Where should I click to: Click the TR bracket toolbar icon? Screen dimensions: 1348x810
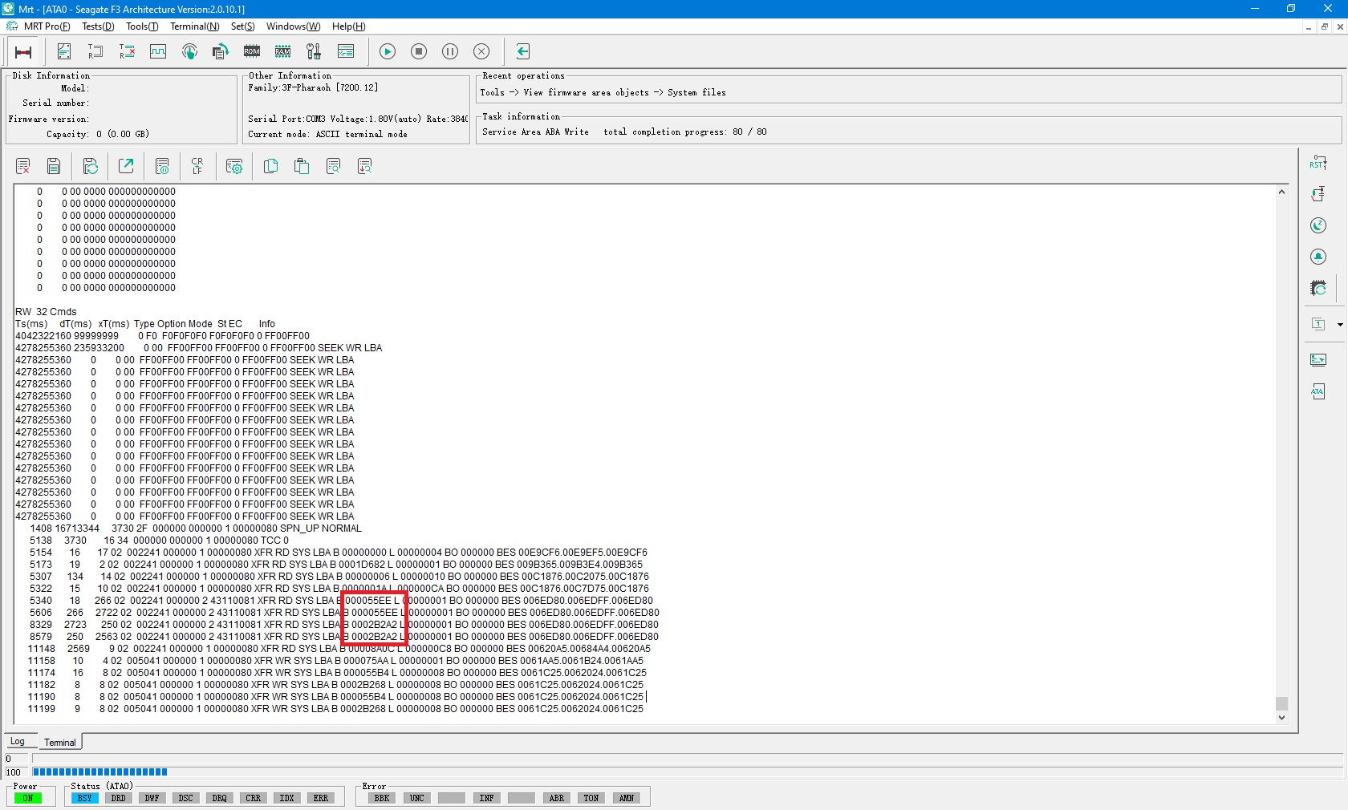[95, 51]
